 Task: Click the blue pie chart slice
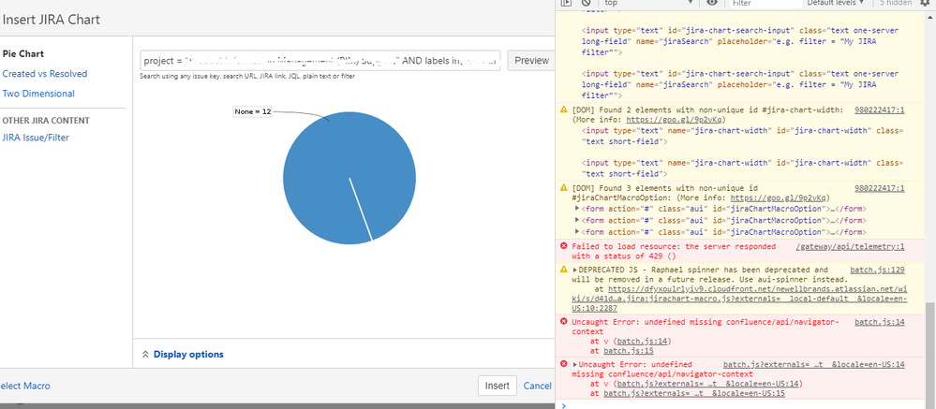coord(349,178)
